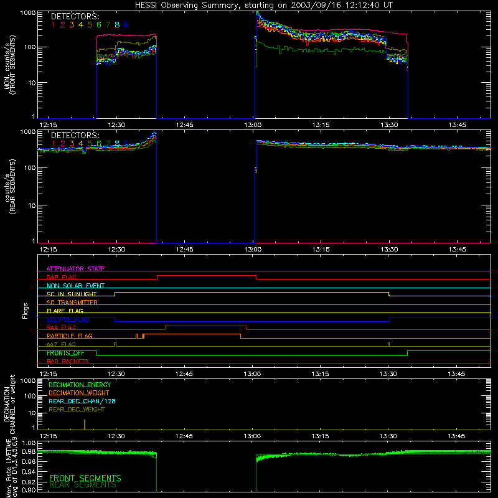Click the PARTICLE_FLAG label

click(x=70, y=336)
